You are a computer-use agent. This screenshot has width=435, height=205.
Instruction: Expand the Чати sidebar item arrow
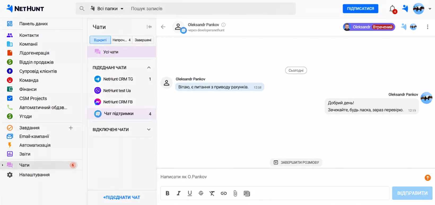pos(3,165)
